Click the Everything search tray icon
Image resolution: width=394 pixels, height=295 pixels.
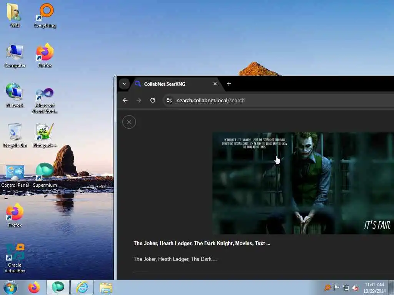click(x=327, y=287)
